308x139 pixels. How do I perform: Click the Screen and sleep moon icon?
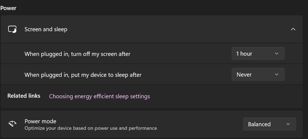point(13,29)
